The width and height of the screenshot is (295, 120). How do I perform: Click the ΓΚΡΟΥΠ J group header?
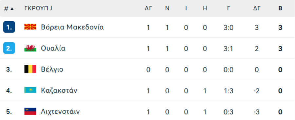tap(38, 8)
